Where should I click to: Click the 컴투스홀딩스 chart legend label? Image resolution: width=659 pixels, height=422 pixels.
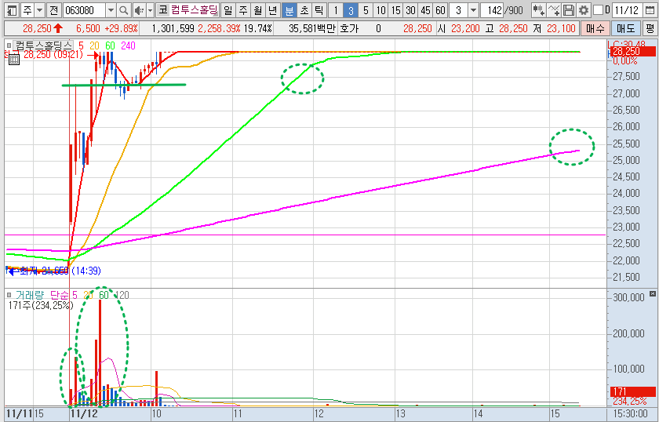coord(44,45)
